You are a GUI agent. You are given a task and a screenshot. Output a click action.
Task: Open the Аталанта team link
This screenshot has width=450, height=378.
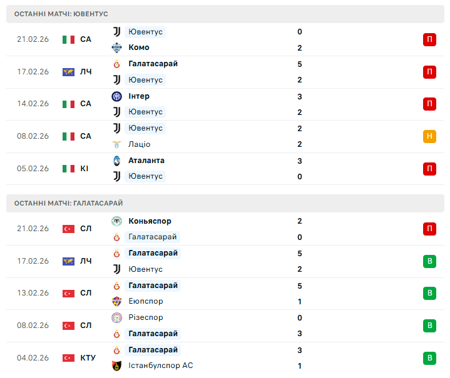point(146,161)
